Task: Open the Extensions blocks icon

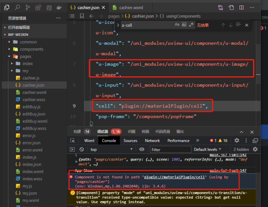Action: [38, 8]
